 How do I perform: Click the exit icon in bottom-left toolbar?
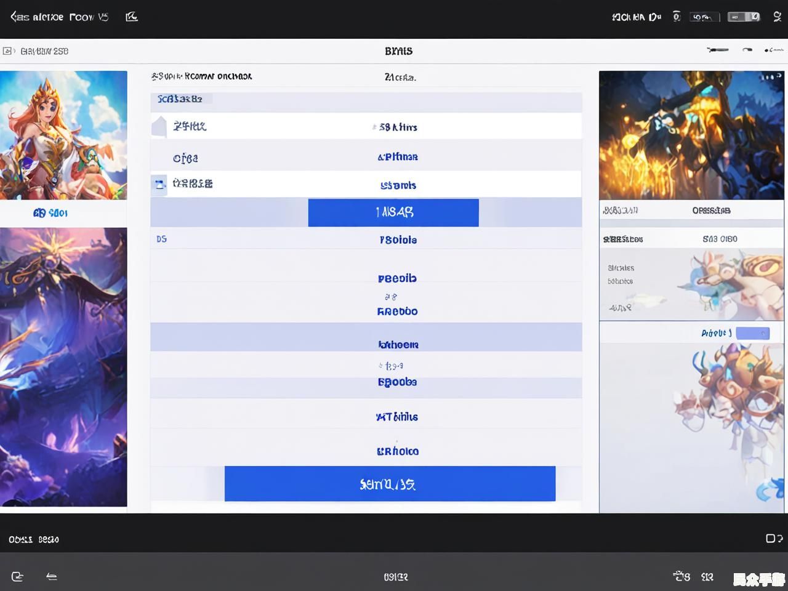[17, 576]
